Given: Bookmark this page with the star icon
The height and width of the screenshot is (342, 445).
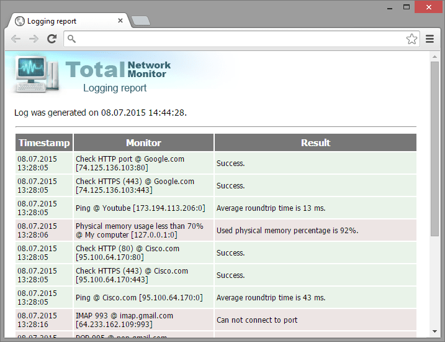Looking at the screenshot, I should tap(411, 39).
